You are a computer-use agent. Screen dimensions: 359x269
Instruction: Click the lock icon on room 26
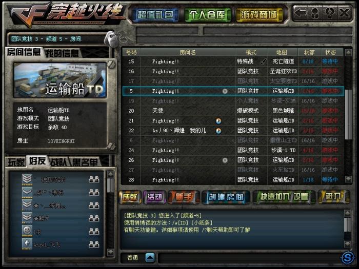[x=225, y=160]
